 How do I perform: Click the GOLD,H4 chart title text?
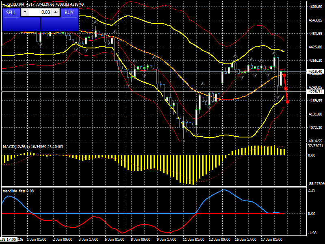pyautogui.click(x=16, y=4)
